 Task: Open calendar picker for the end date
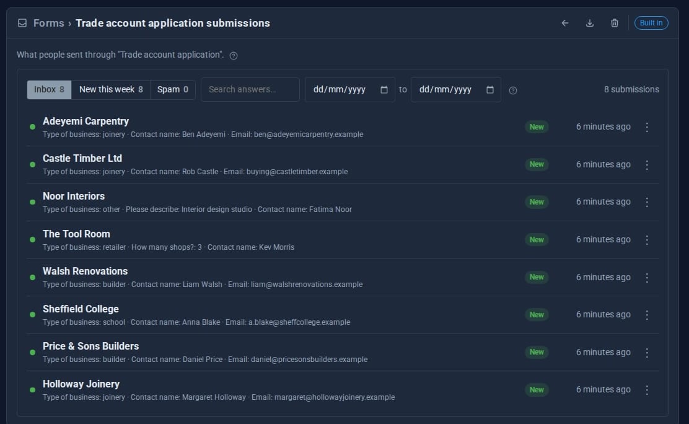(x=490, y=90)
